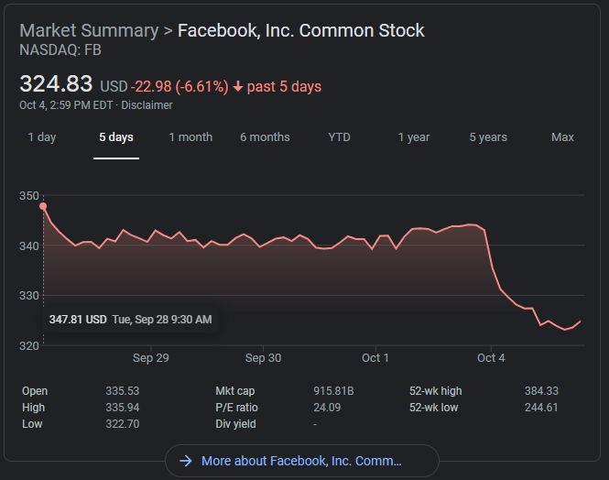Switch to the 1 month tab
Screen dimensions: 609x480
190,137
